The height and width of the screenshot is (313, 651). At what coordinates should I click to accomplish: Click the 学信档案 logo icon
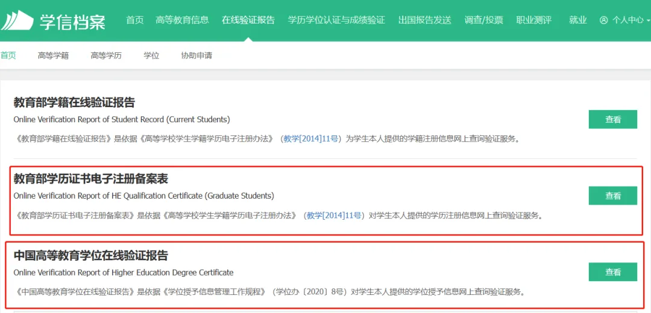17,20
